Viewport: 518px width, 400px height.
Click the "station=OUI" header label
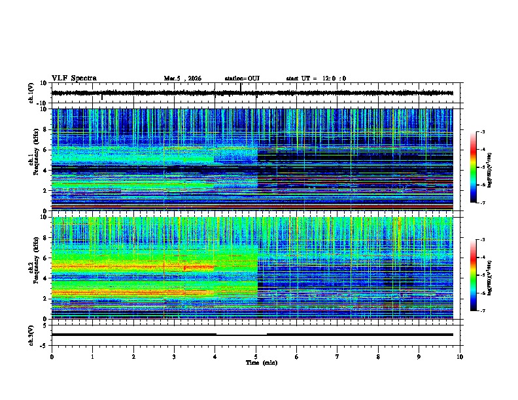click(242, 78)
